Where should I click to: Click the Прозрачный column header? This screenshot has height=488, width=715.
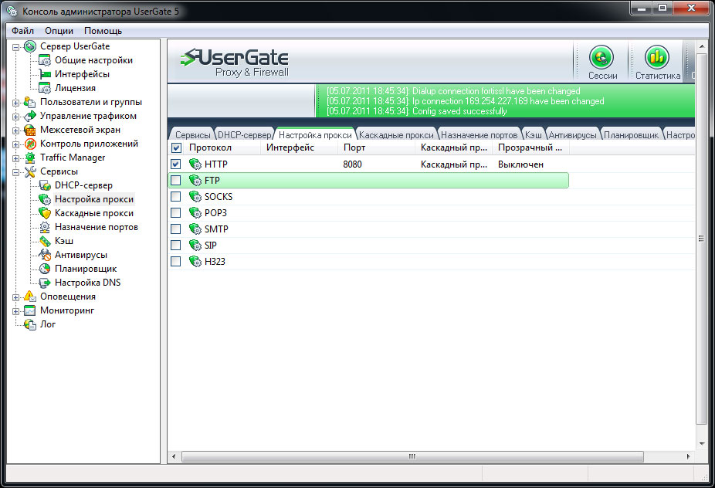(530, 147)
